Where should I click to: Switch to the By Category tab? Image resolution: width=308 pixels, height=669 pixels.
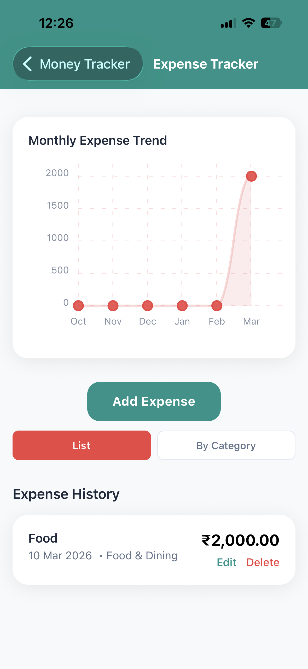click(x=226, y=445)
